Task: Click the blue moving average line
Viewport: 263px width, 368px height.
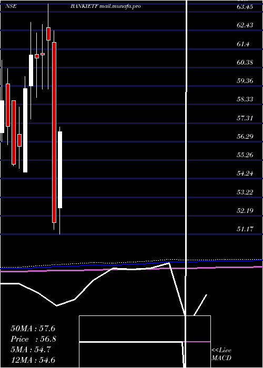Action: (x=131, y=264)
